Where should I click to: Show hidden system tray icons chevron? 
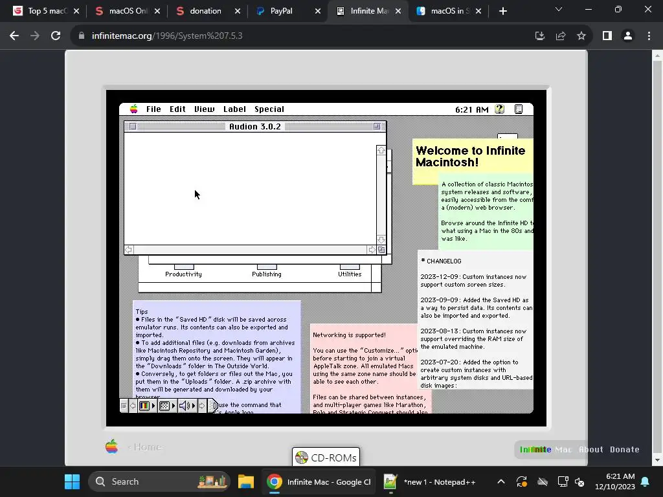click(x=501, y=481)
